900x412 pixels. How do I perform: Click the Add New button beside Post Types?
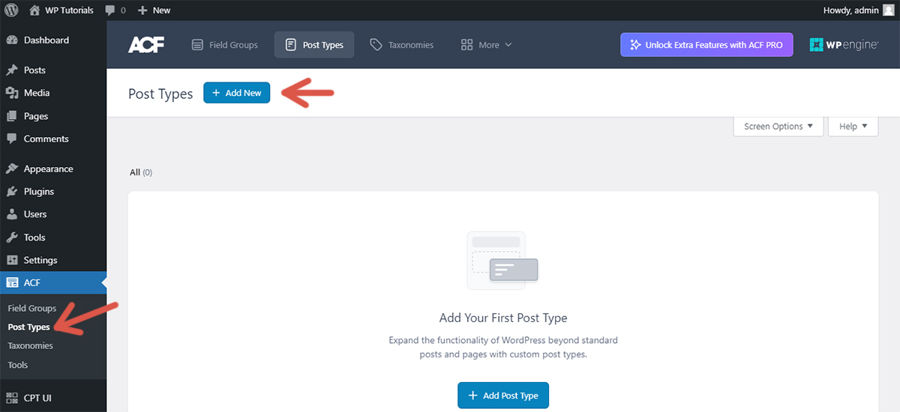click(236, 93)
